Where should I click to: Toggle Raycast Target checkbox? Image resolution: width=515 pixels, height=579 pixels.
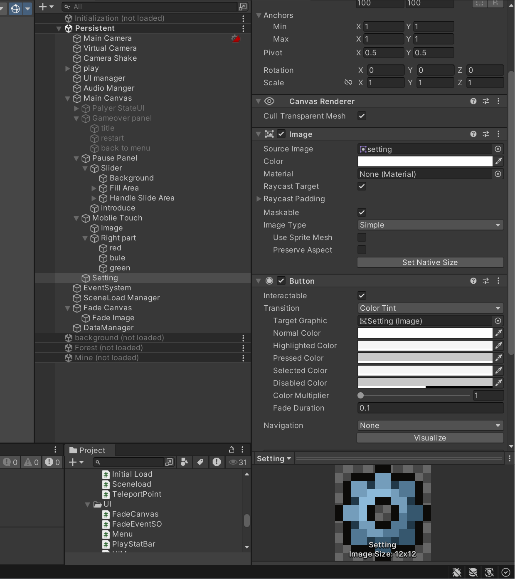[x=362, y=186]
